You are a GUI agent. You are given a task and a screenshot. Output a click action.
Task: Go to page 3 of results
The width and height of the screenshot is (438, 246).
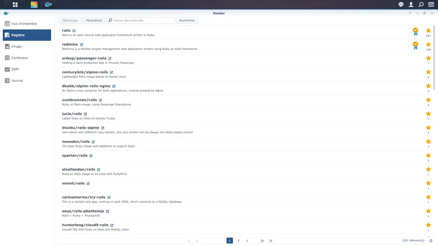pyautogui.click(x=247, y=241)
